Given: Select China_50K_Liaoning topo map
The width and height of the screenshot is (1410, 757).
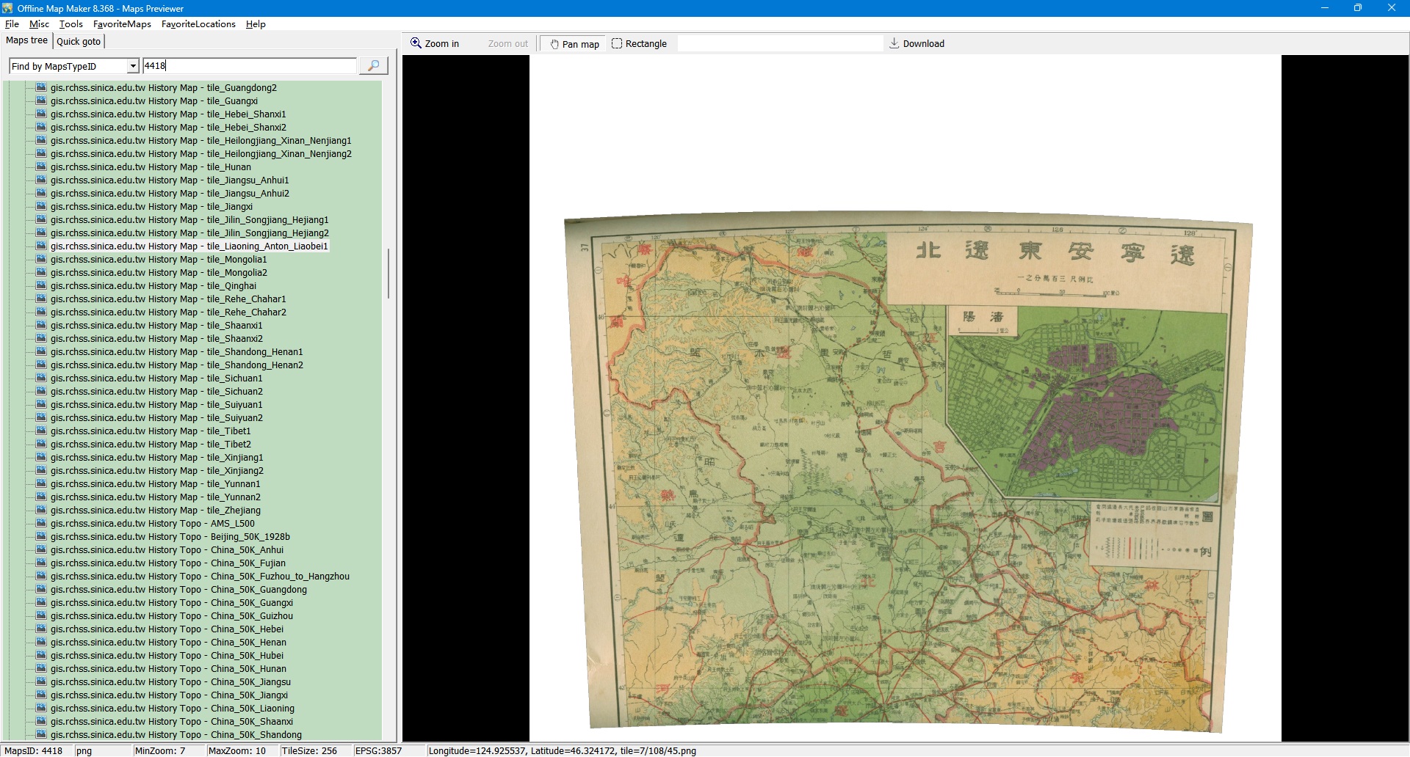Looking at the screenshot, I should (x=172, y=709).
